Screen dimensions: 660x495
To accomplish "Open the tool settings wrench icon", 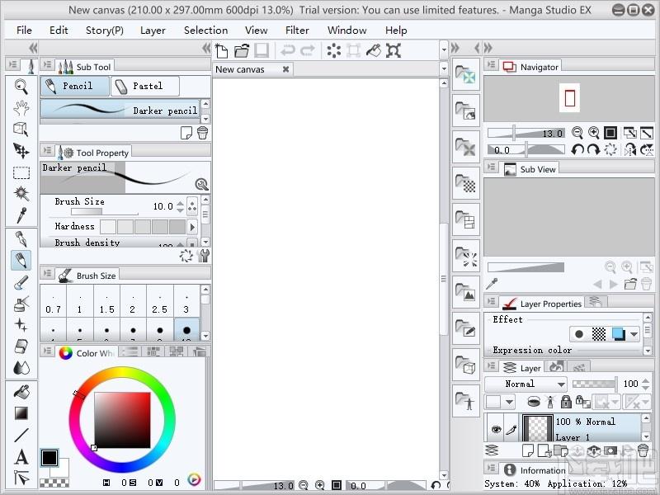I will click(203, 256).
